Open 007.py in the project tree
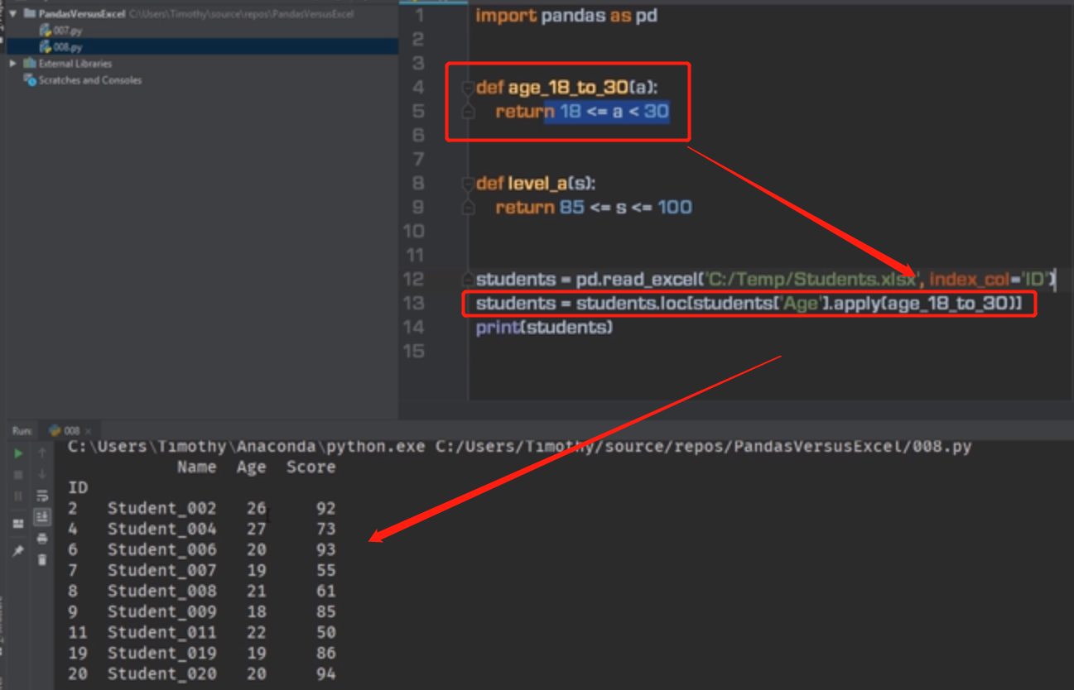Screen dimensions: 1074x690 tap(67, 31)
